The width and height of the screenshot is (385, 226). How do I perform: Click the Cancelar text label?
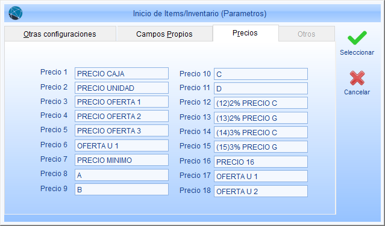357,92
